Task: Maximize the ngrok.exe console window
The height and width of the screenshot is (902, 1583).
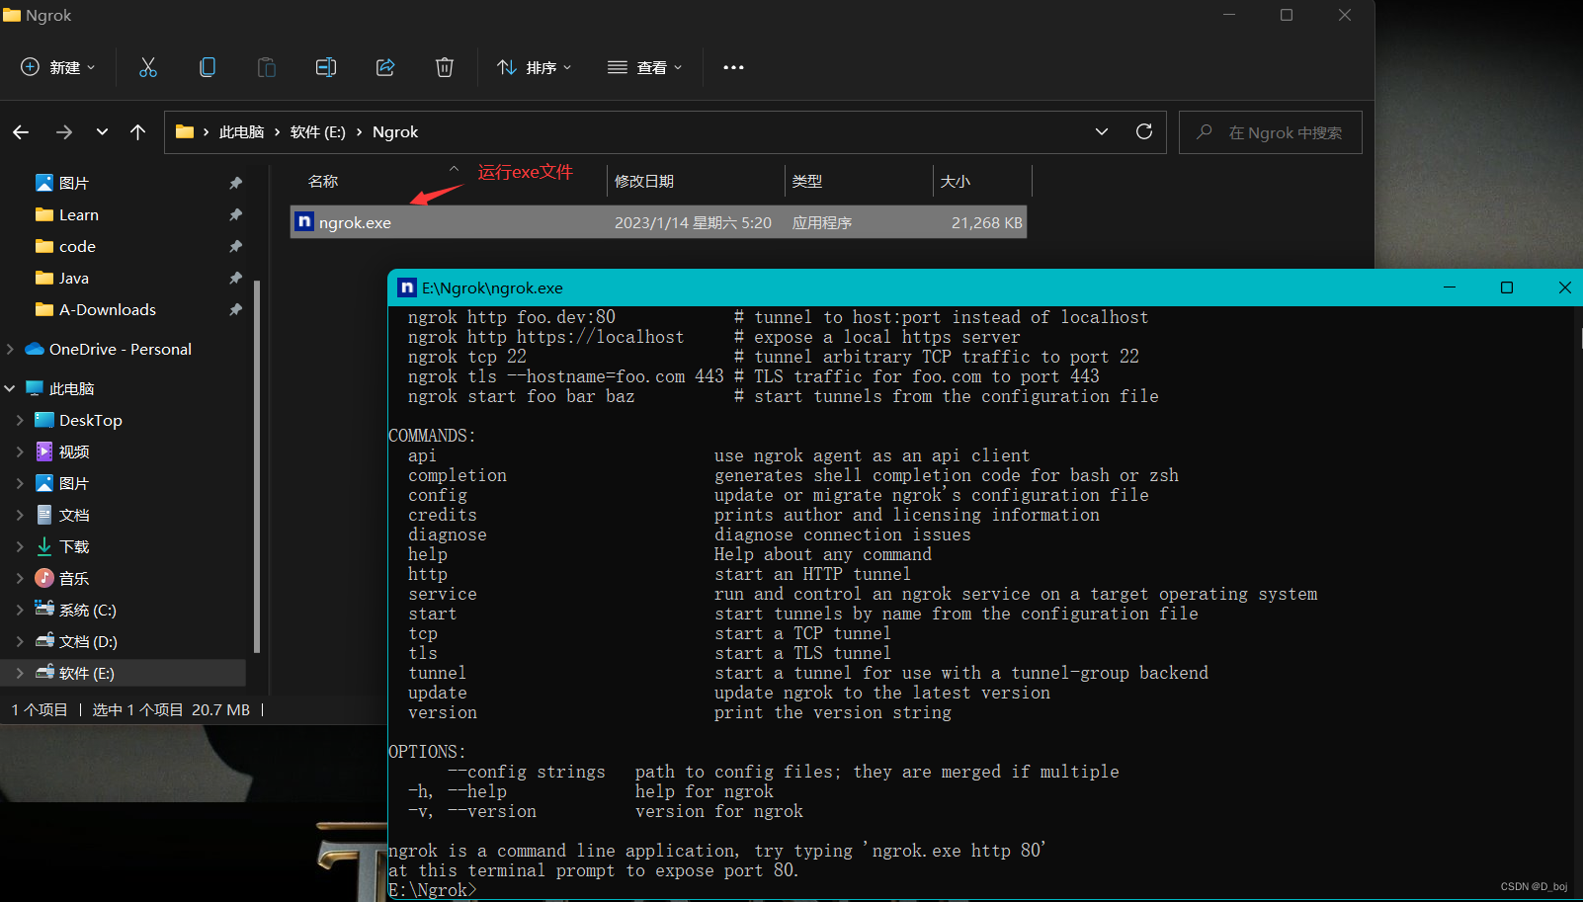Action: pyautogui.click(x=1507, y=287)
